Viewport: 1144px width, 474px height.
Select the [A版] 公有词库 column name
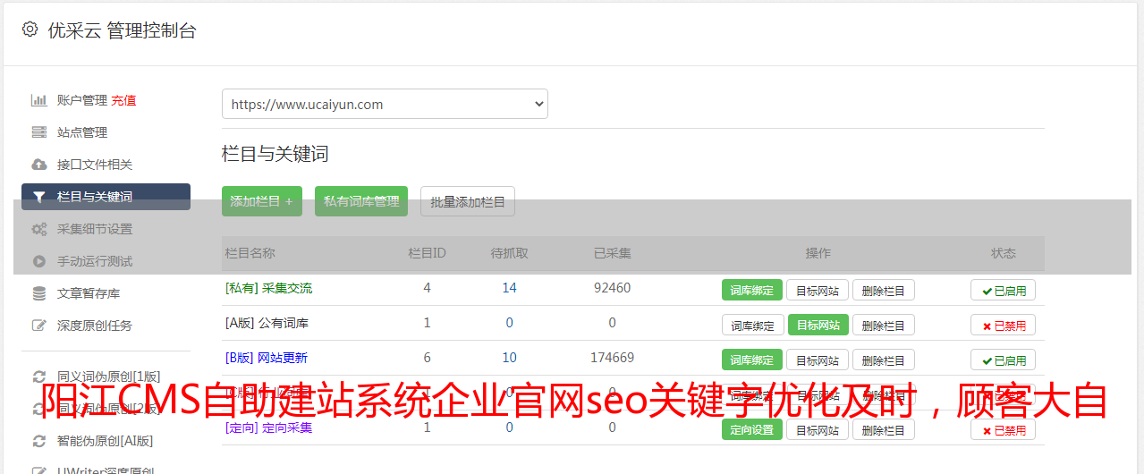(x=267, y=323)
